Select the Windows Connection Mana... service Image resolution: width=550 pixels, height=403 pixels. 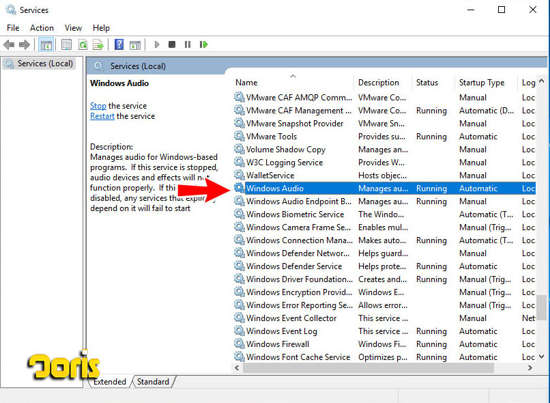384,240
